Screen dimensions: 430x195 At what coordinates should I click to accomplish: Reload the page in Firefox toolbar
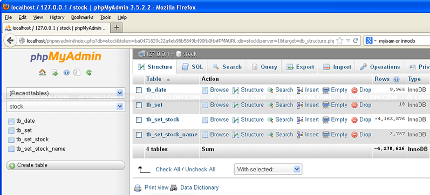click(356, 41)
